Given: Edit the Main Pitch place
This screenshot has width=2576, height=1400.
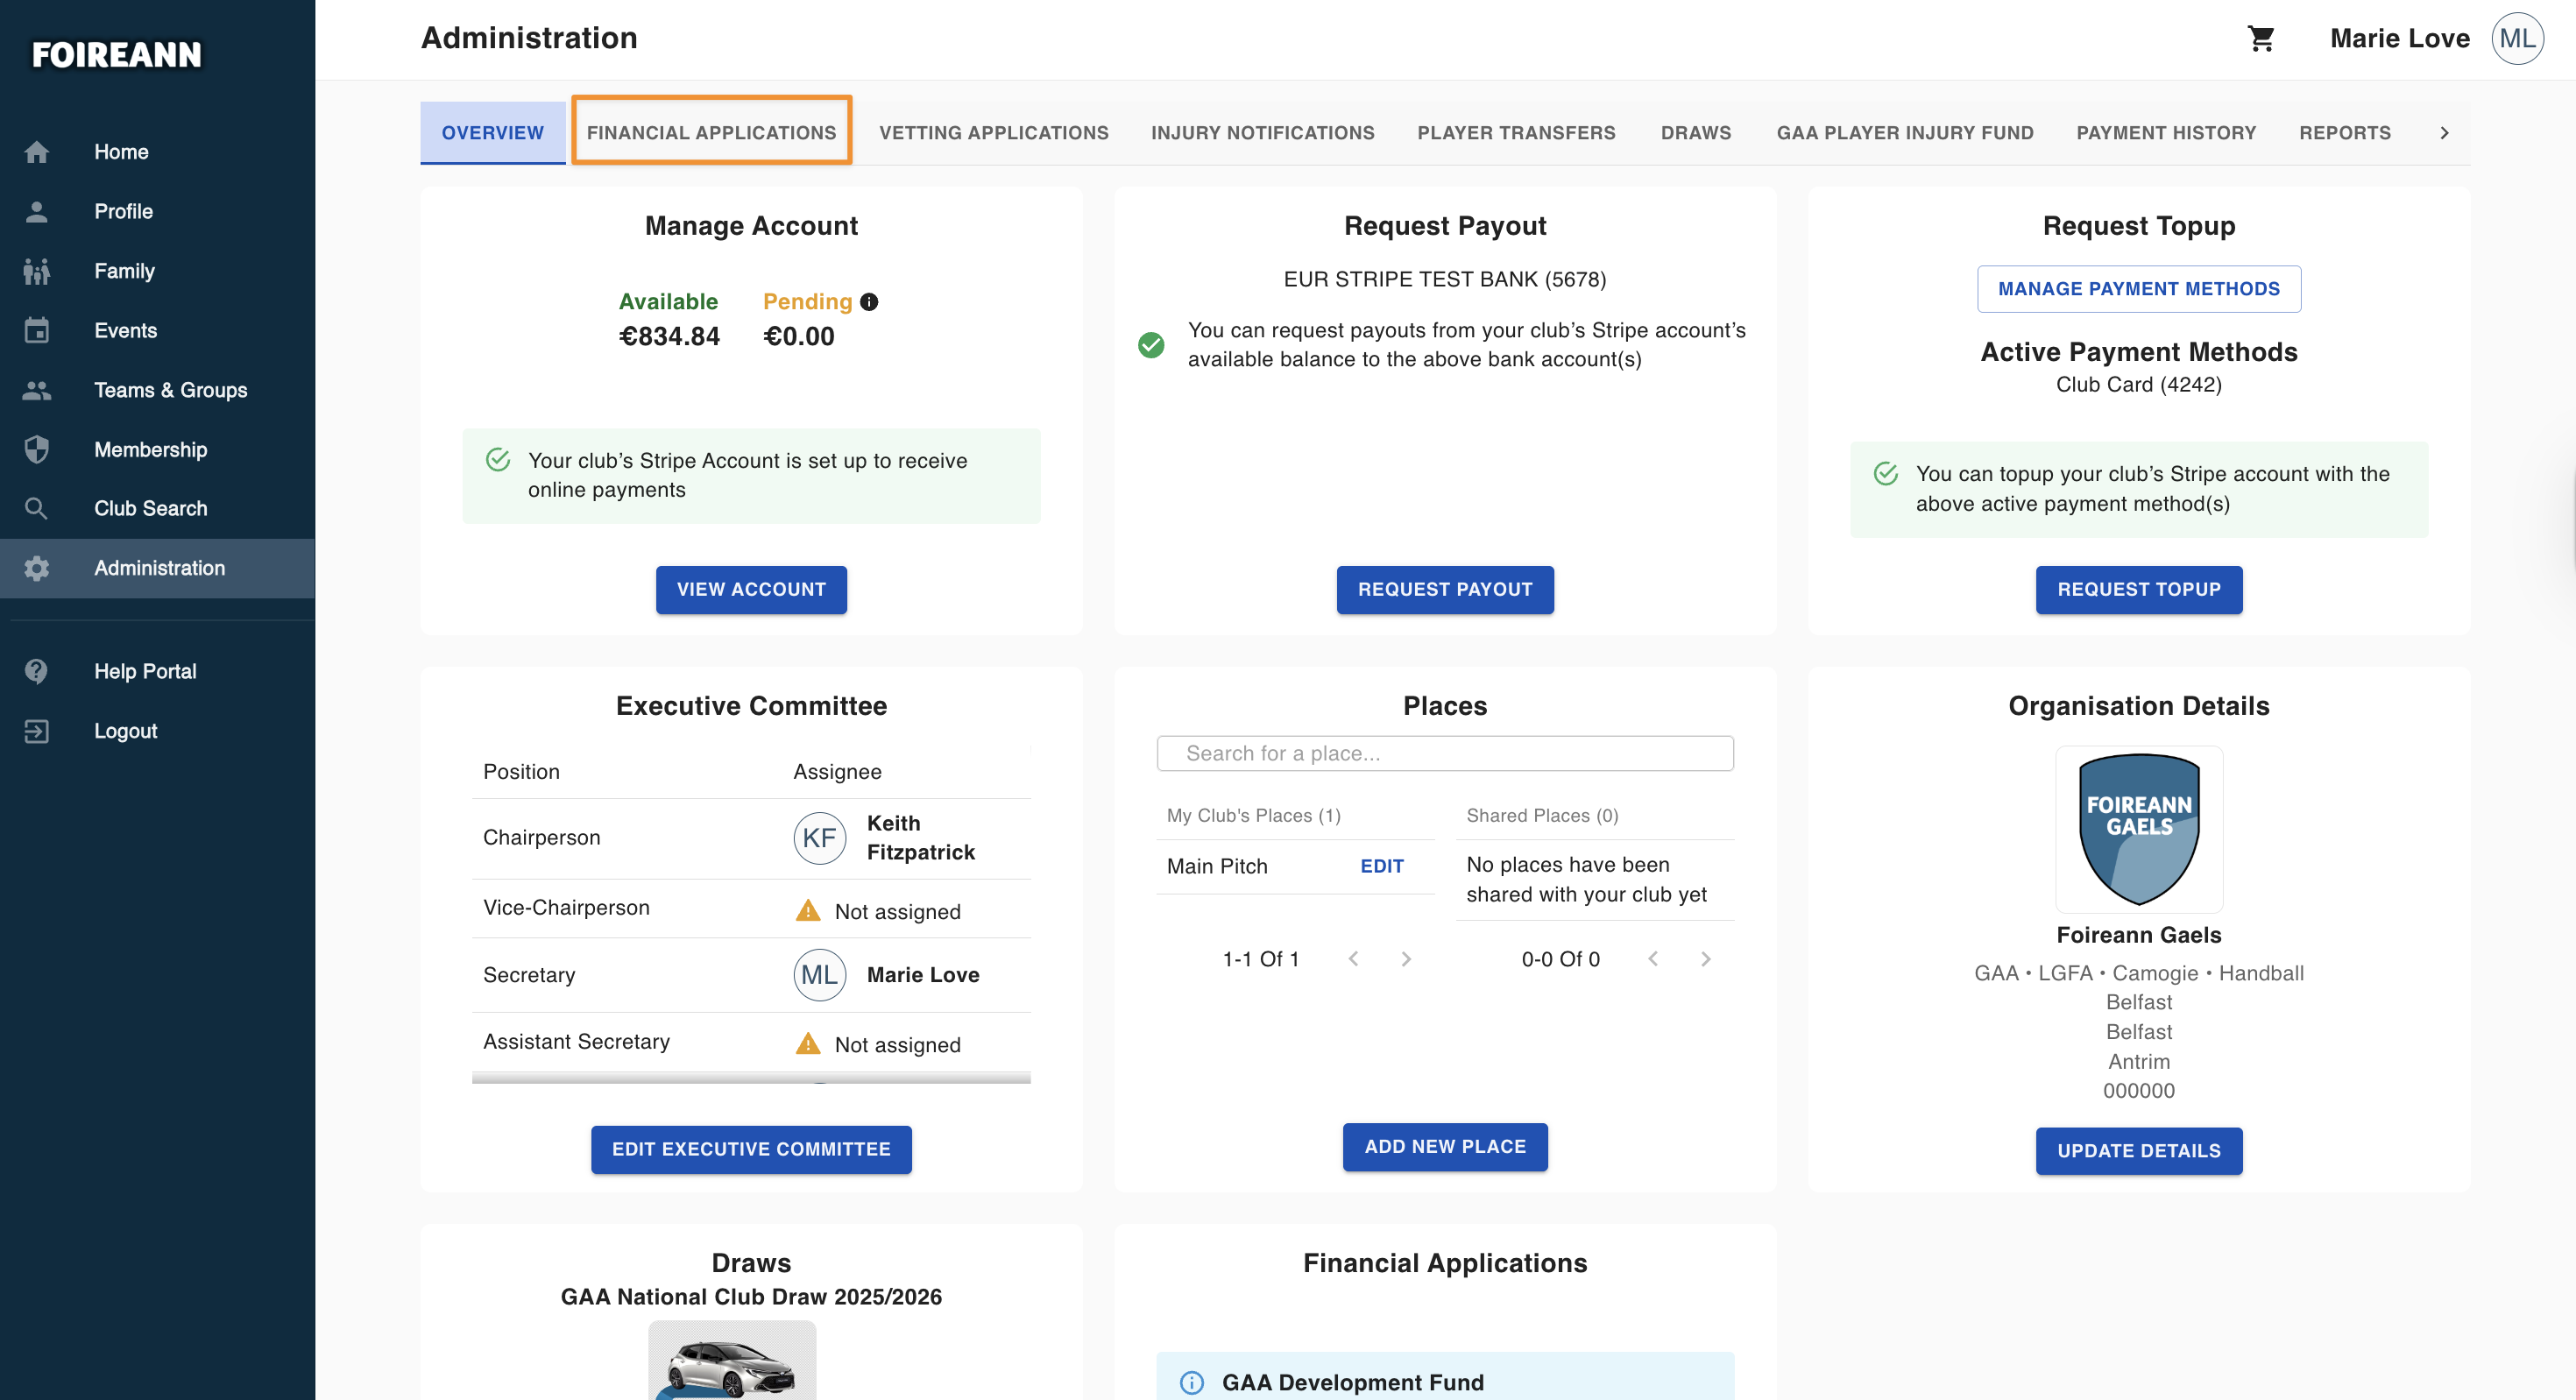Looking at the screenshot, I should 1381,866.
